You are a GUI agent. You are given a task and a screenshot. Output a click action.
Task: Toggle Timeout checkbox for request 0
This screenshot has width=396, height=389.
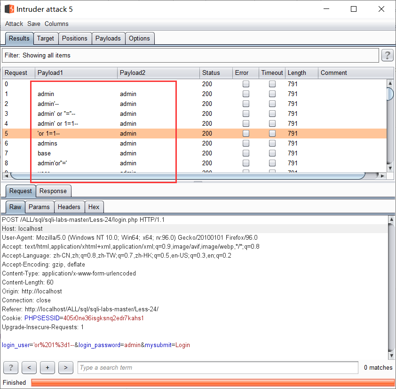[272, 84]
